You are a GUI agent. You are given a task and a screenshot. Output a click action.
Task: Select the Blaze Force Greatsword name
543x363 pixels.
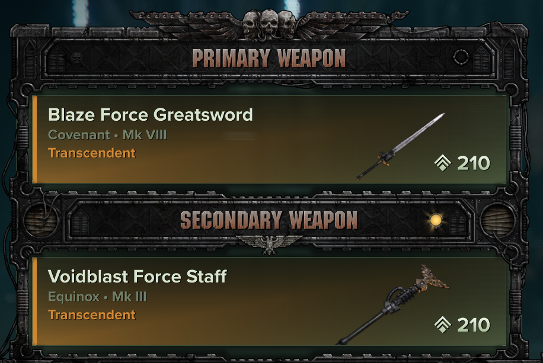tap(151, 115)
